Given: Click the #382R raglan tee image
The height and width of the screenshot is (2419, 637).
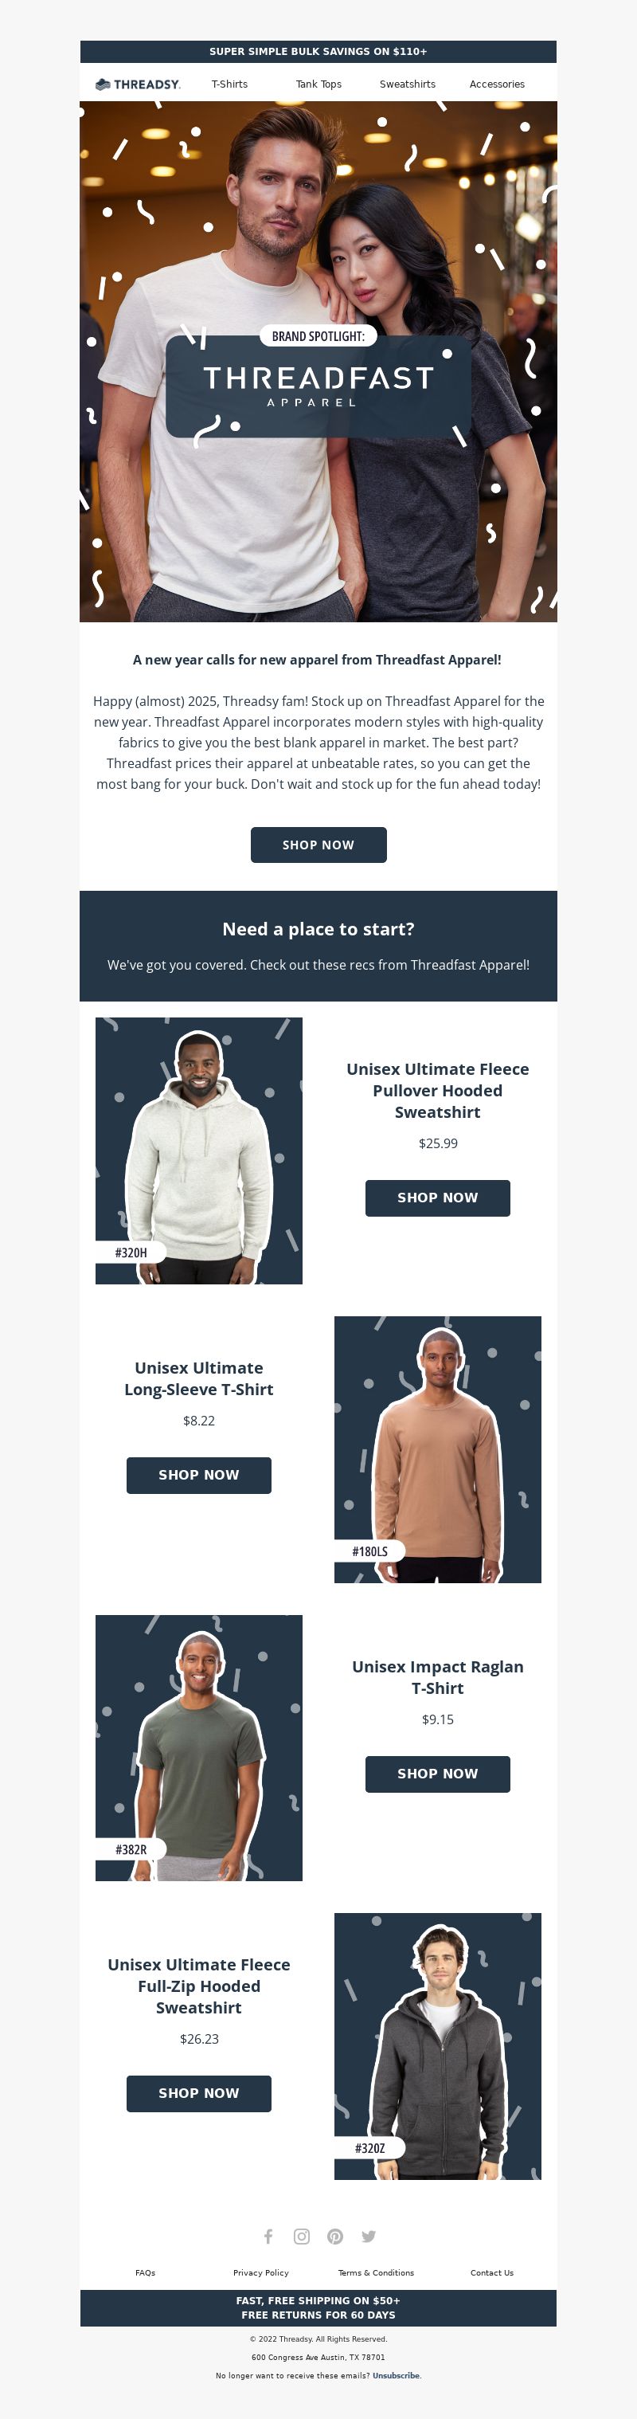Looking at the screenshot, I should click(x=199, y=1747).
